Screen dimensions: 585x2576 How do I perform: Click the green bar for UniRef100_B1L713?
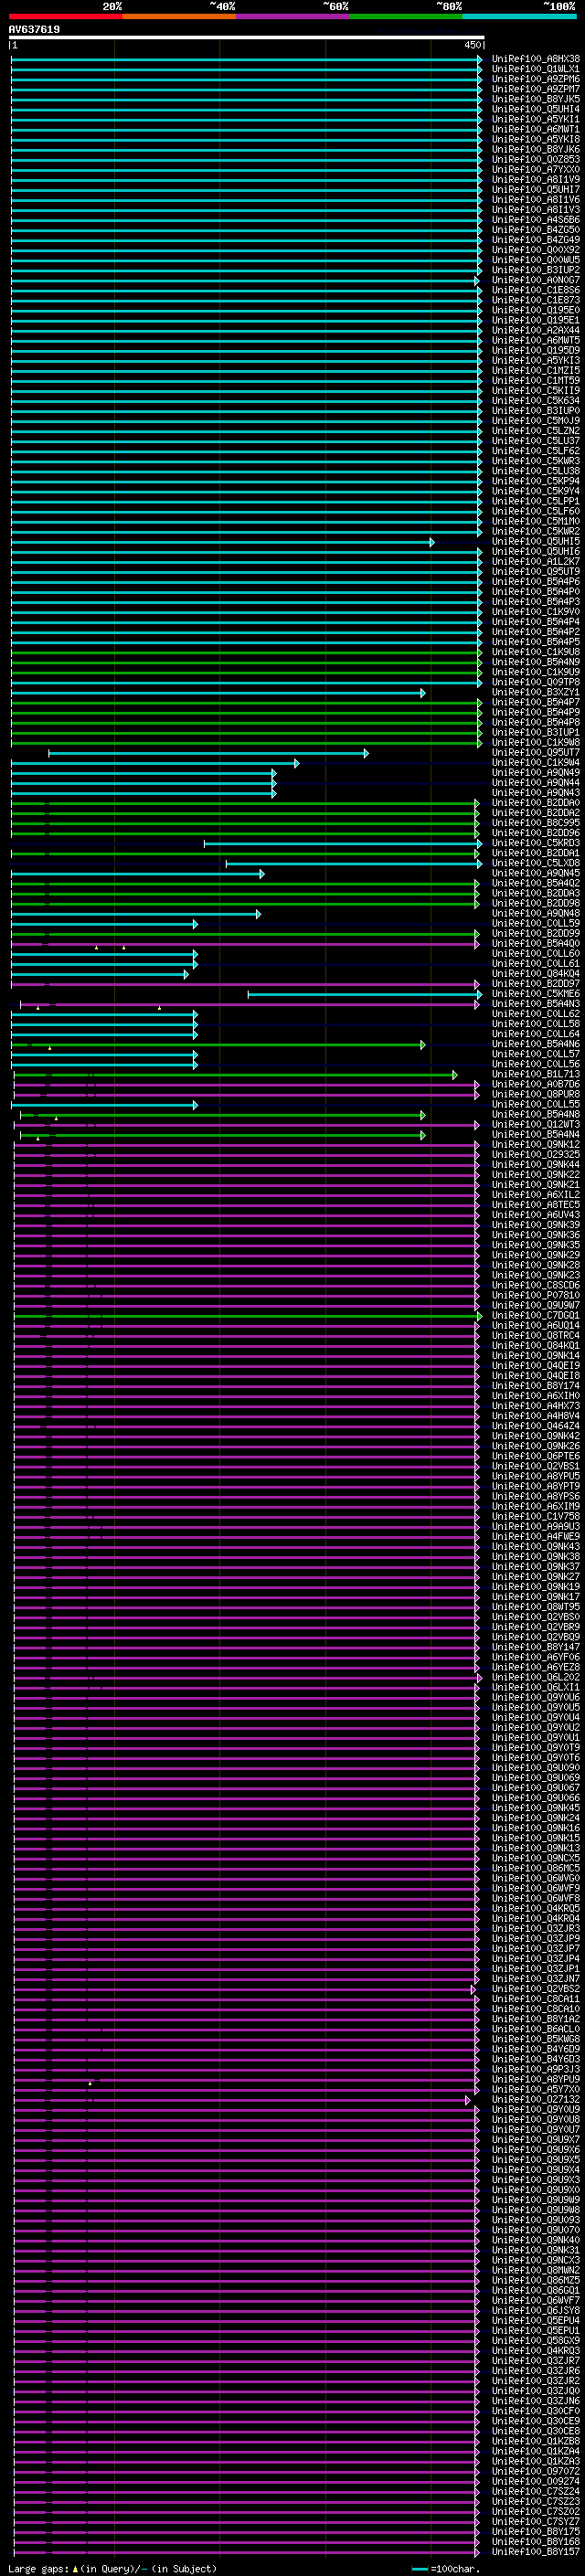click(x=236, y=1075)
